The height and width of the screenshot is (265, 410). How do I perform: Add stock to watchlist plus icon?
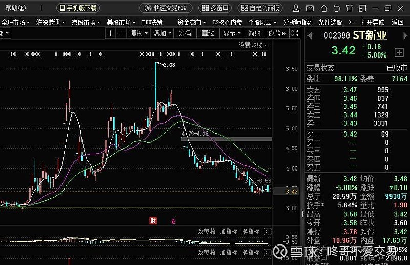tap(399, 52)
